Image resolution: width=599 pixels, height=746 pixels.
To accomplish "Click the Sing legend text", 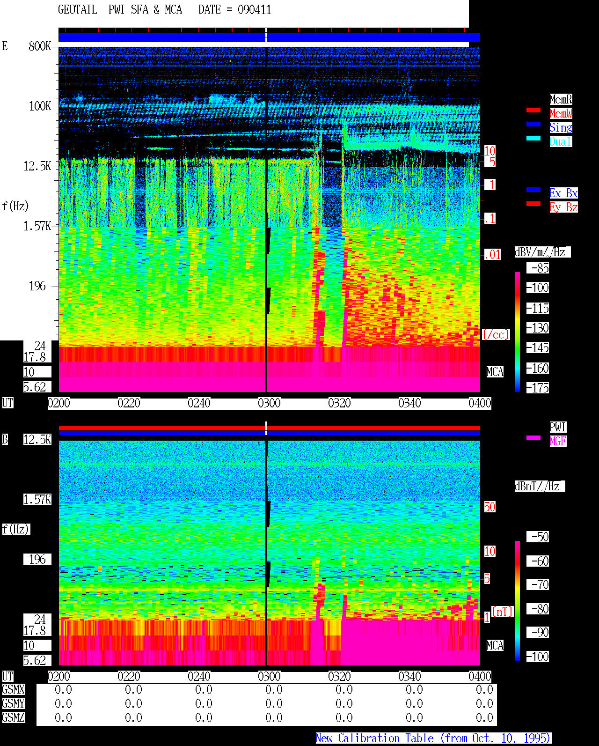I will pos(561,127).
